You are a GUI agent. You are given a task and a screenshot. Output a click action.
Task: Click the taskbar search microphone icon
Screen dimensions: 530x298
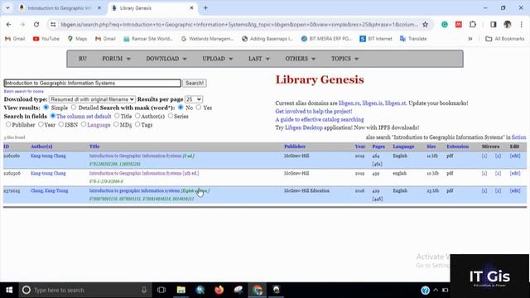click(x=144, y=290)
